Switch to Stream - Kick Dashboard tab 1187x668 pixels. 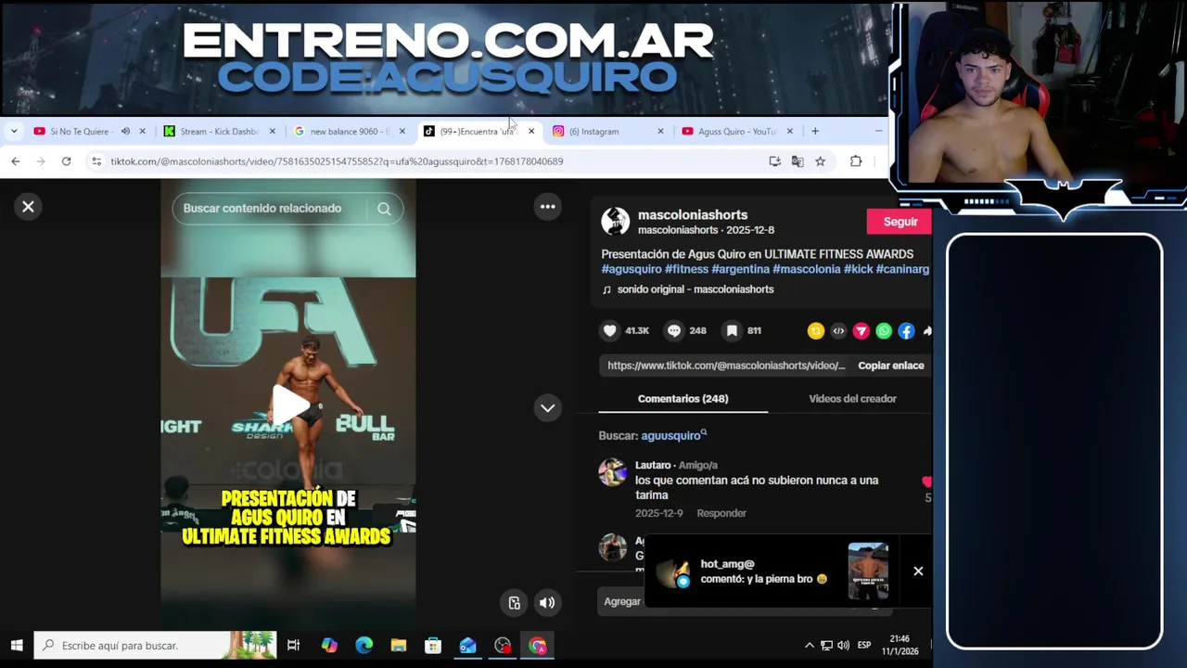click(218, 132)
